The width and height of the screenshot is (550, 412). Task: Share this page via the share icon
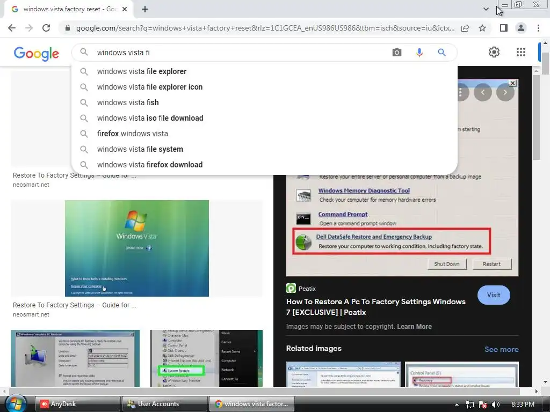(465, 28)
